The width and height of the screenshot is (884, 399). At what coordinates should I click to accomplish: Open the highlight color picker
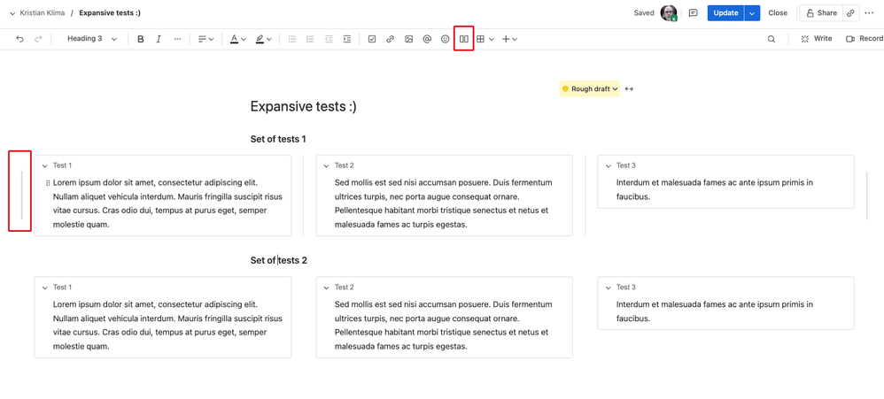(263, 39)
